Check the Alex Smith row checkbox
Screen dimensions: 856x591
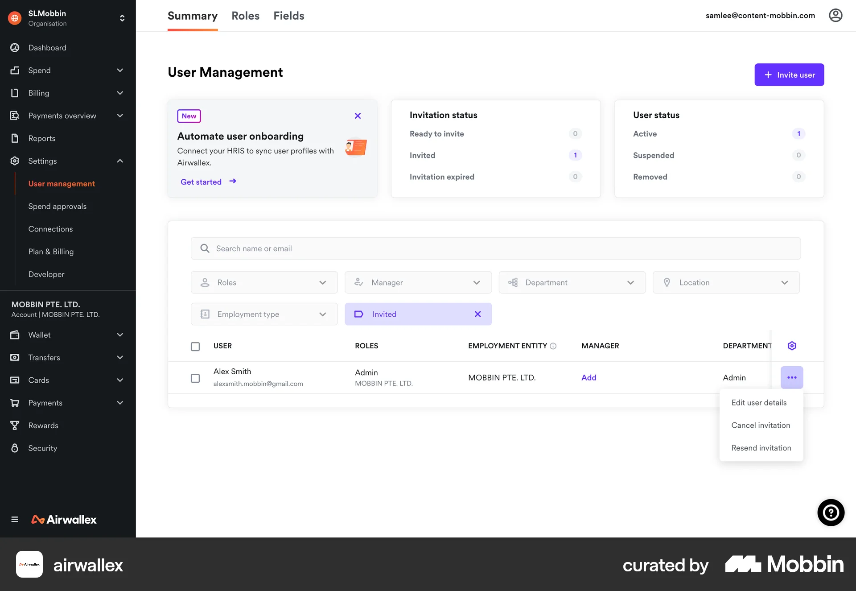195,378
